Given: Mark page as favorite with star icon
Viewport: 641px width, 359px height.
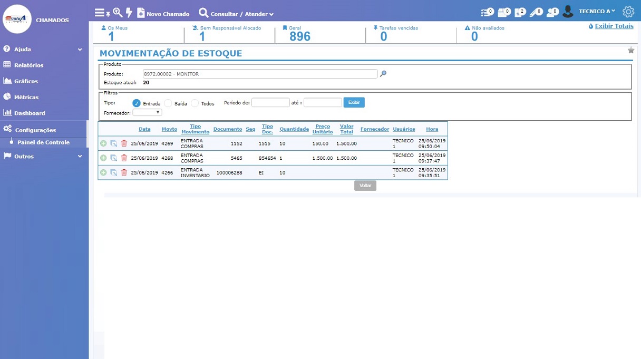Looking at the screenshot, I should (631, 50).
